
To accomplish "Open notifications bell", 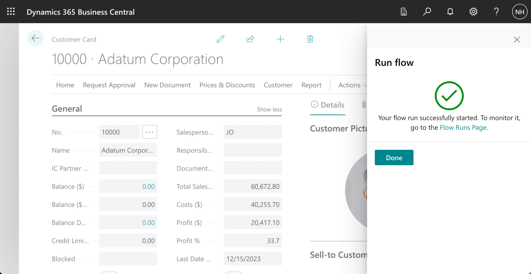I will 450,12.
